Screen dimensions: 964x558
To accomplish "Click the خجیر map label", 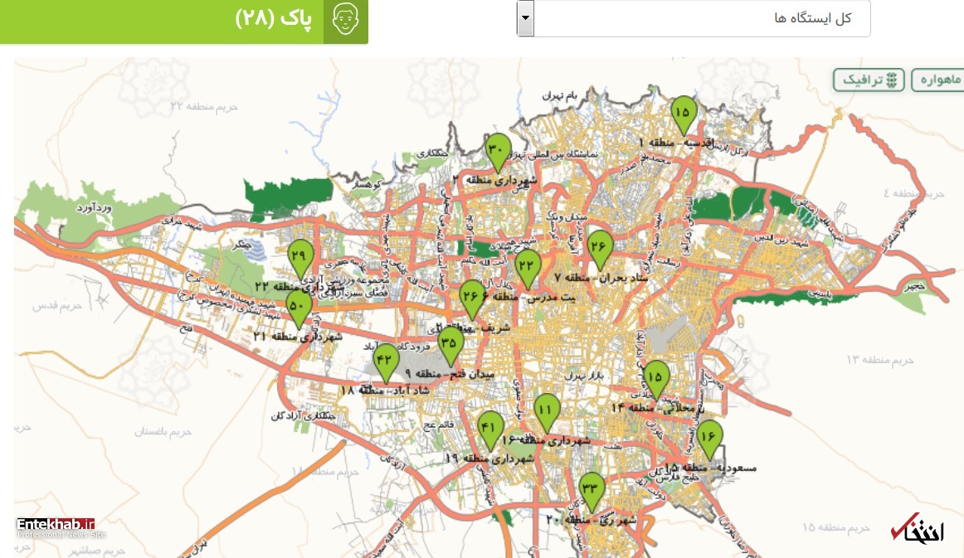I will [x=913, y=286].
